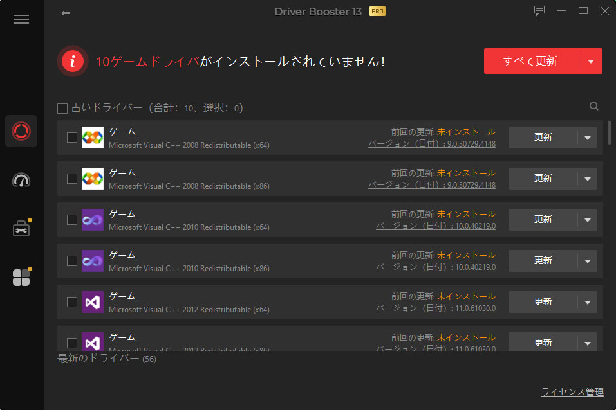Click 未インストール status in 2008 (x64) row
616x410 pixels.
coord(466,132)
